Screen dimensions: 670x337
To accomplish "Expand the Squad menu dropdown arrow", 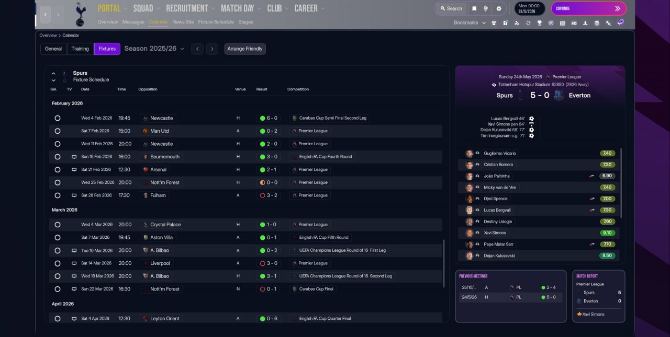I will [x=159, y=8].
